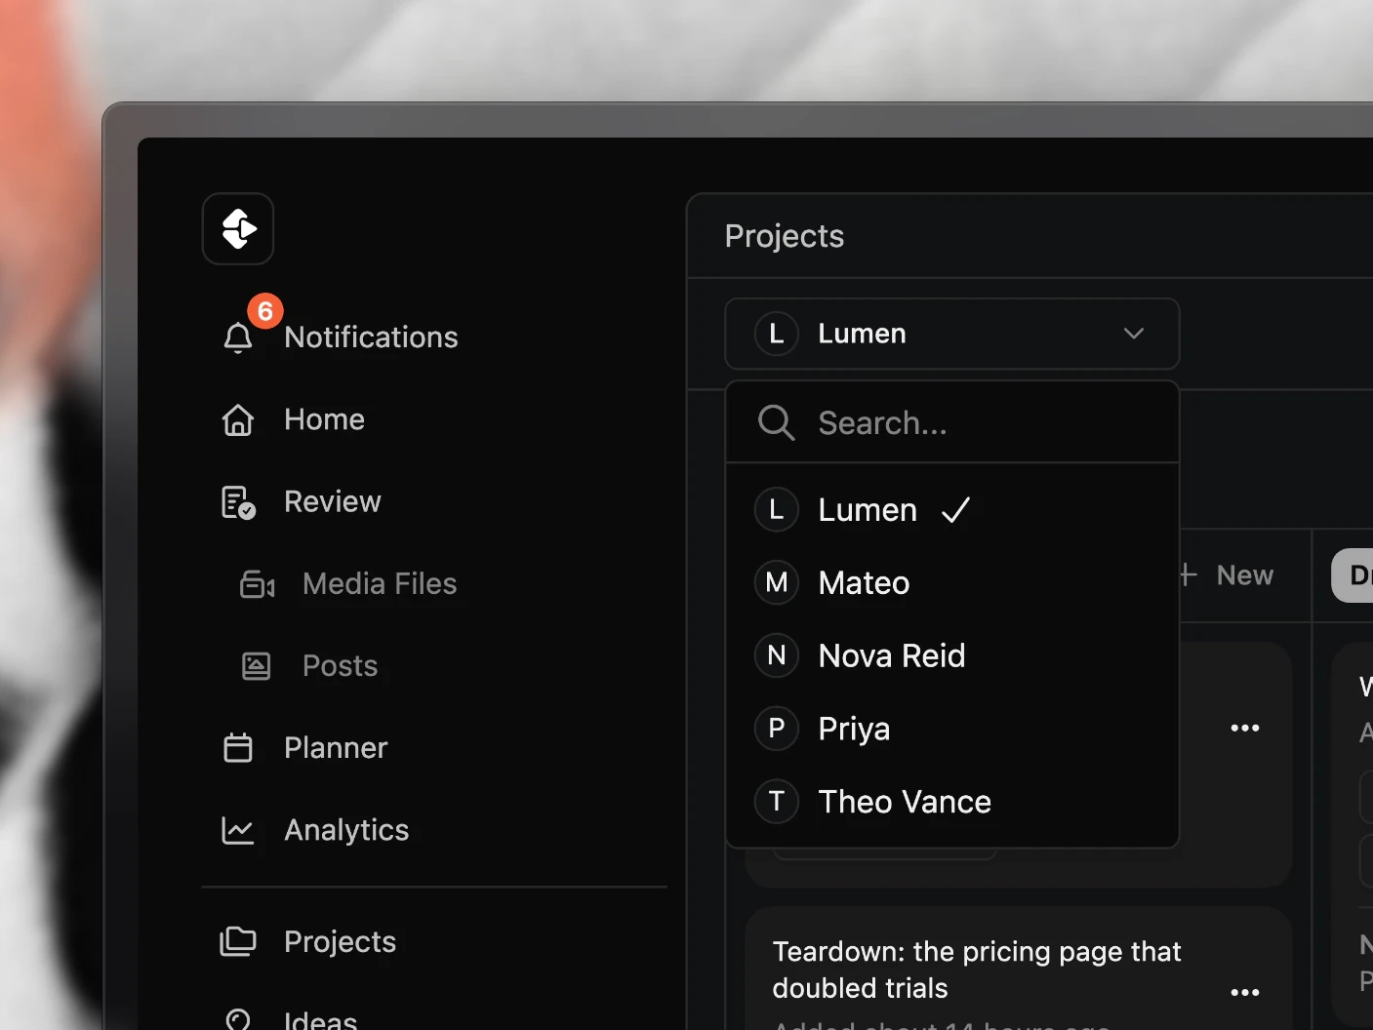Collapse the Lumen workspace dropdown
The width and height of the screenshot is (1373, 1030).
(952, 334)
